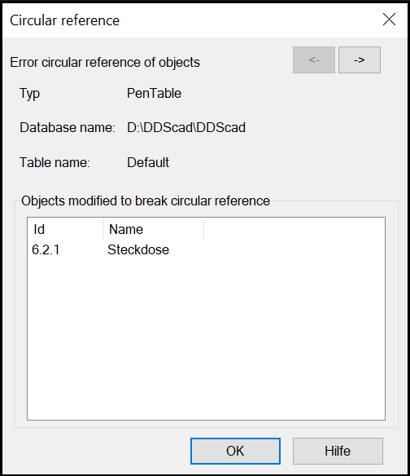Click the disabled previous arrow button
The image size is (410, 476).
point(314,59)
